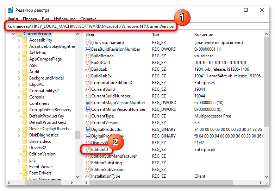Collapse the CurrentVersion tree node

tap(13, 34)
